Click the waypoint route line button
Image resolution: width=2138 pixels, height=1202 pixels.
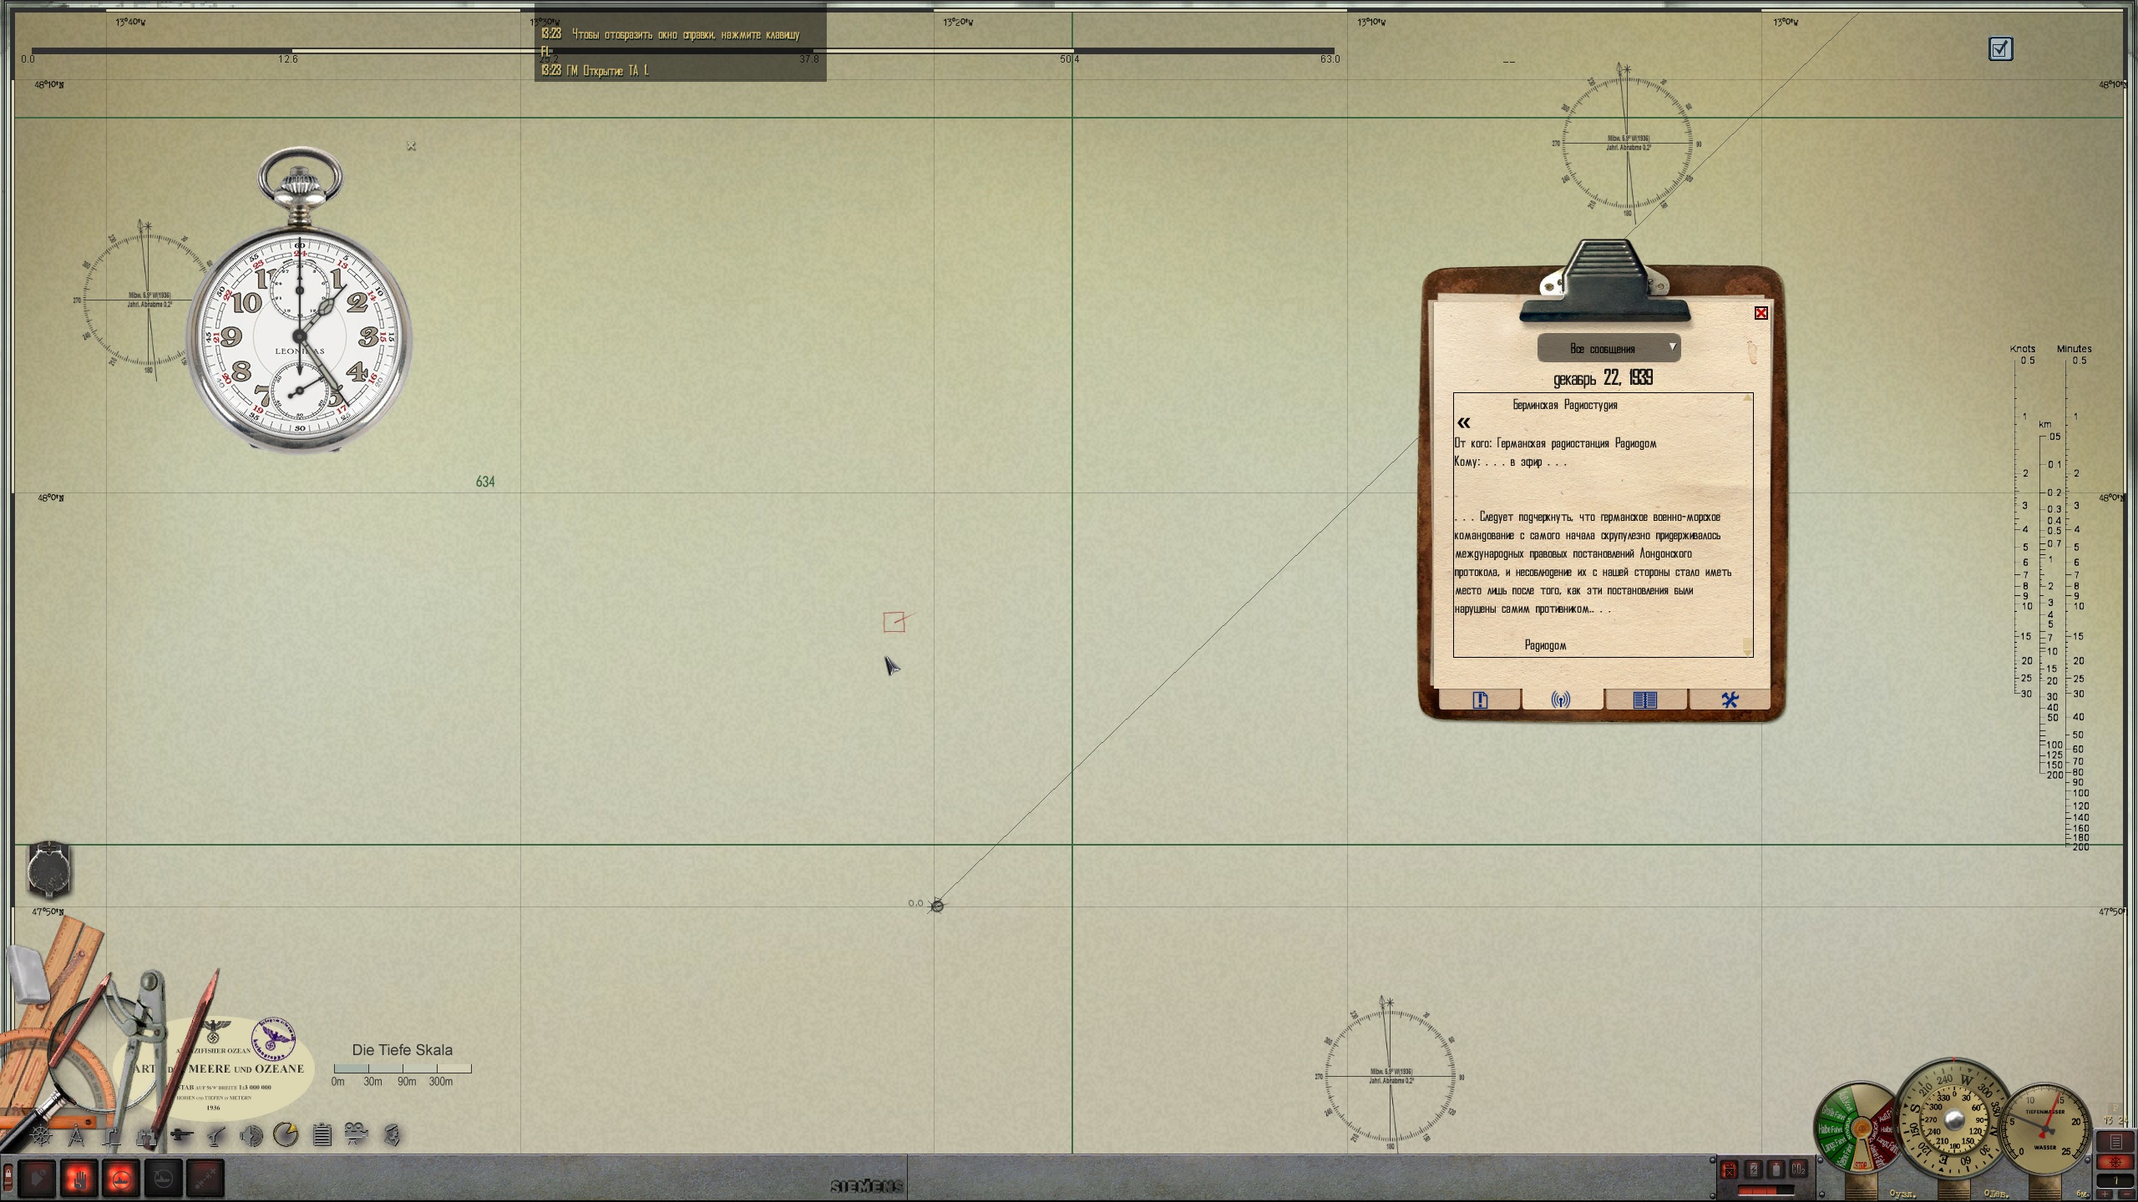(x=205, y=1178)
